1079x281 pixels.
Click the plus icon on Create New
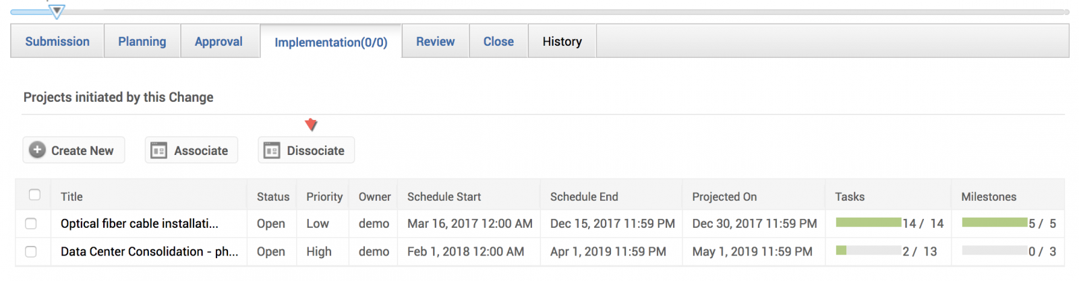37,150
